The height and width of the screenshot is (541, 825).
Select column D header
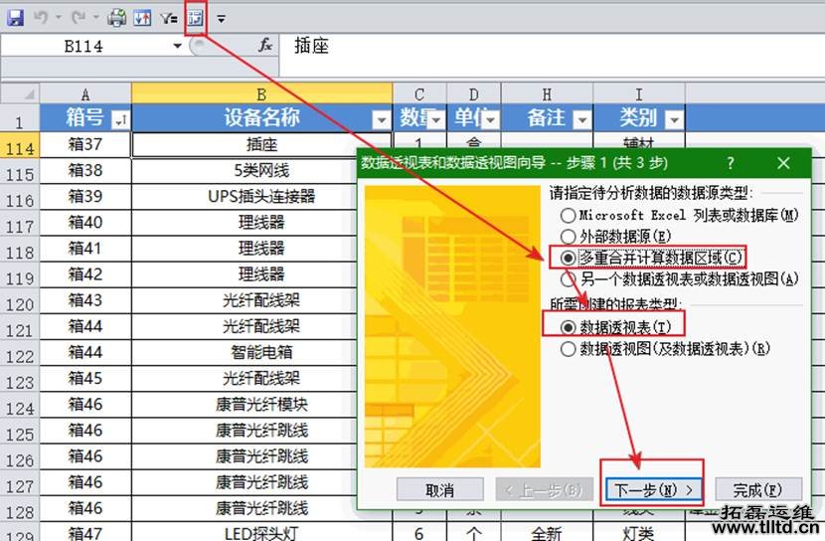tap(474, 93)
